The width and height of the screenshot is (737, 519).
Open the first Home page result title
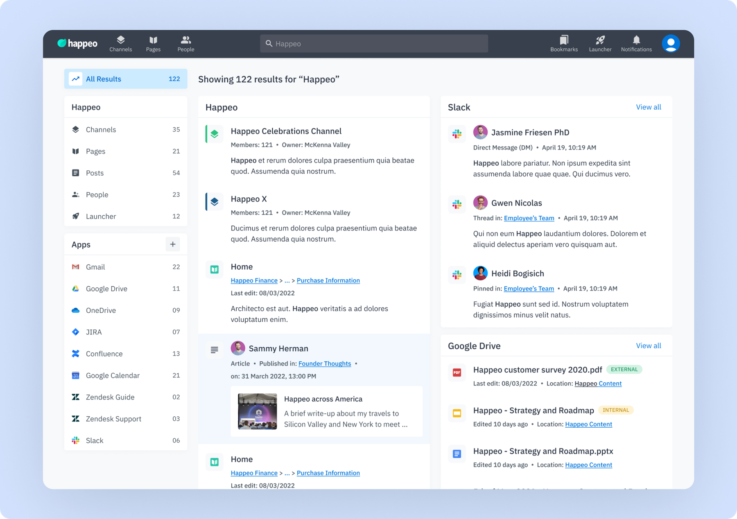click(242, 267)
